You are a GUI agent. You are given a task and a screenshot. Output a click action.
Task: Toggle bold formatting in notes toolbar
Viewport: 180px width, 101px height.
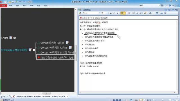click(111, 13)
